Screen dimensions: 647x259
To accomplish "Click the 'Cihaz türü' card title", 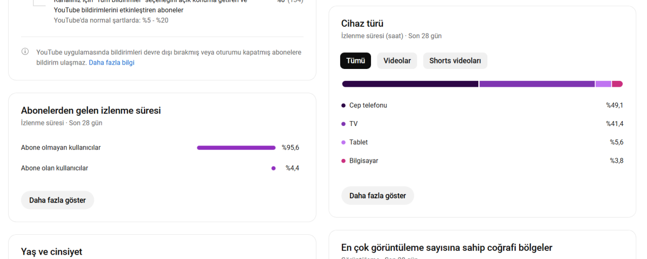I will click(362, 23).
